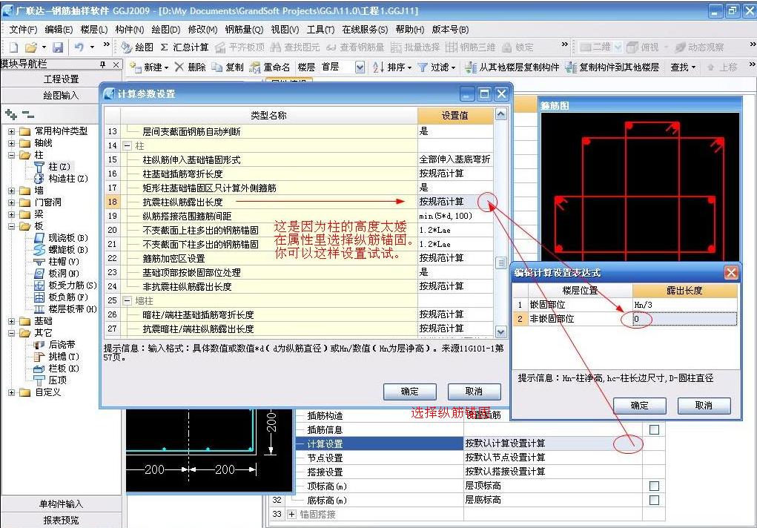Click the collapse-all icon in navigation tree

(x=28, y=114)
